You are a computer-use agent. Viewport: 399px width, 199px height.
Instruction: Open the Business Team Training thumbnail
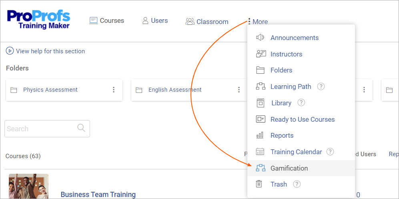pyautogui.click(x=28, y=186)
